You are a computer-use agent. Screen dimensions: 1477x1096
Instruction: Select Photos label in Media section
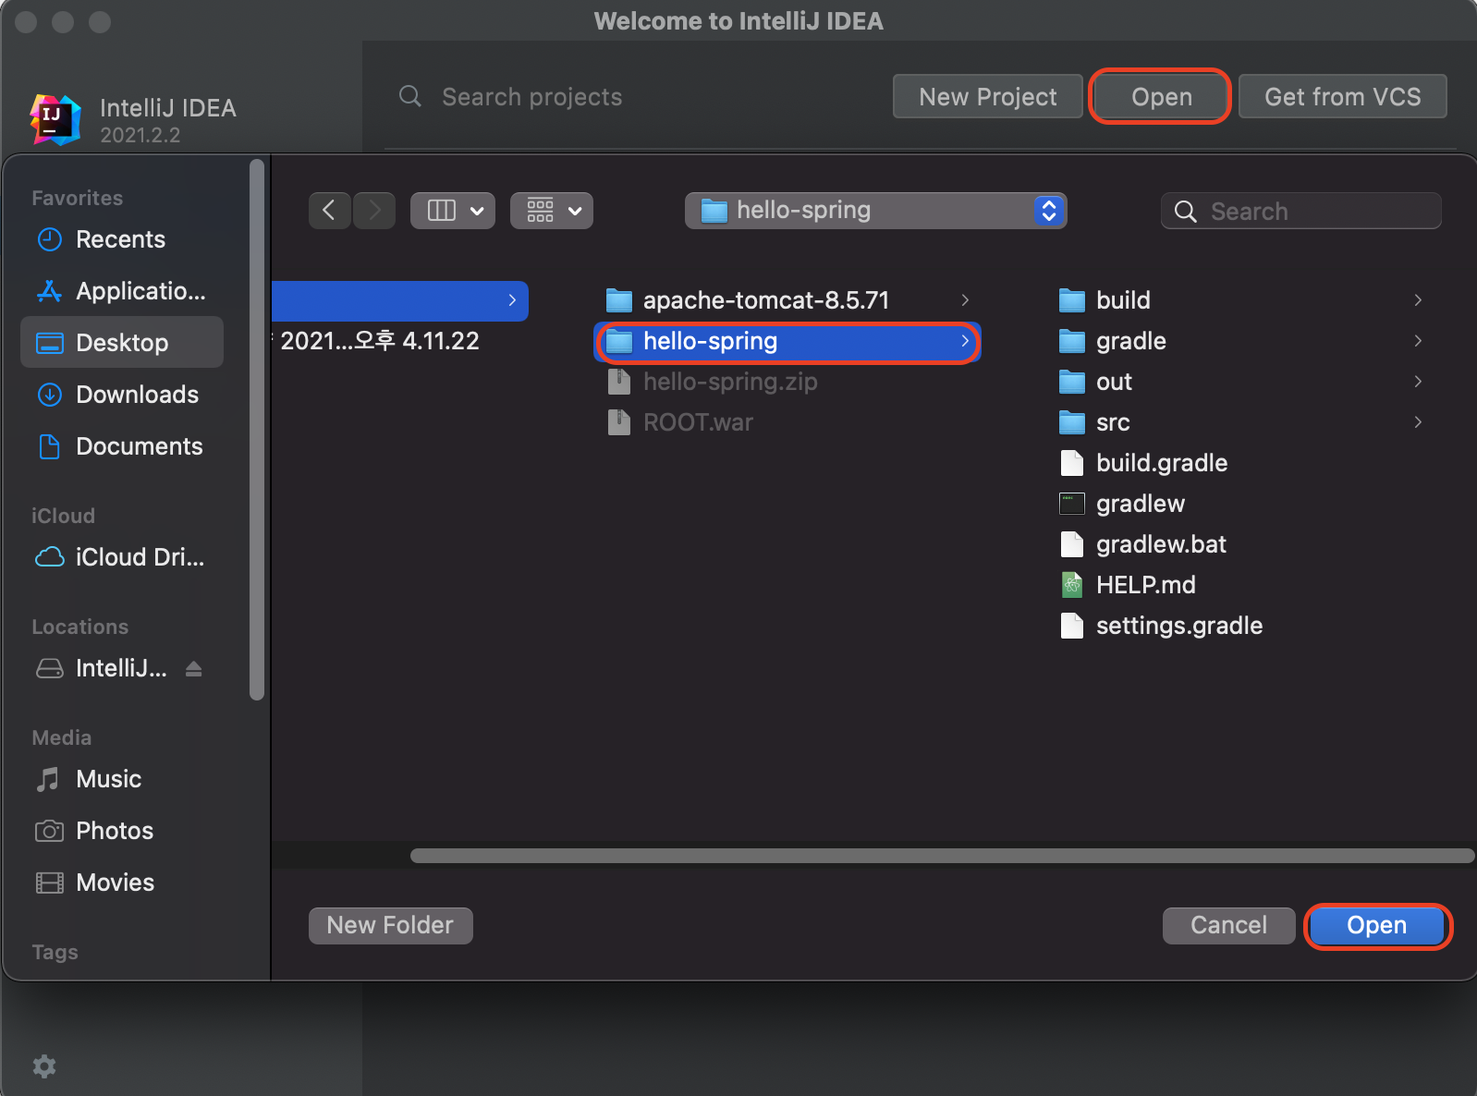tap(115, 831)
